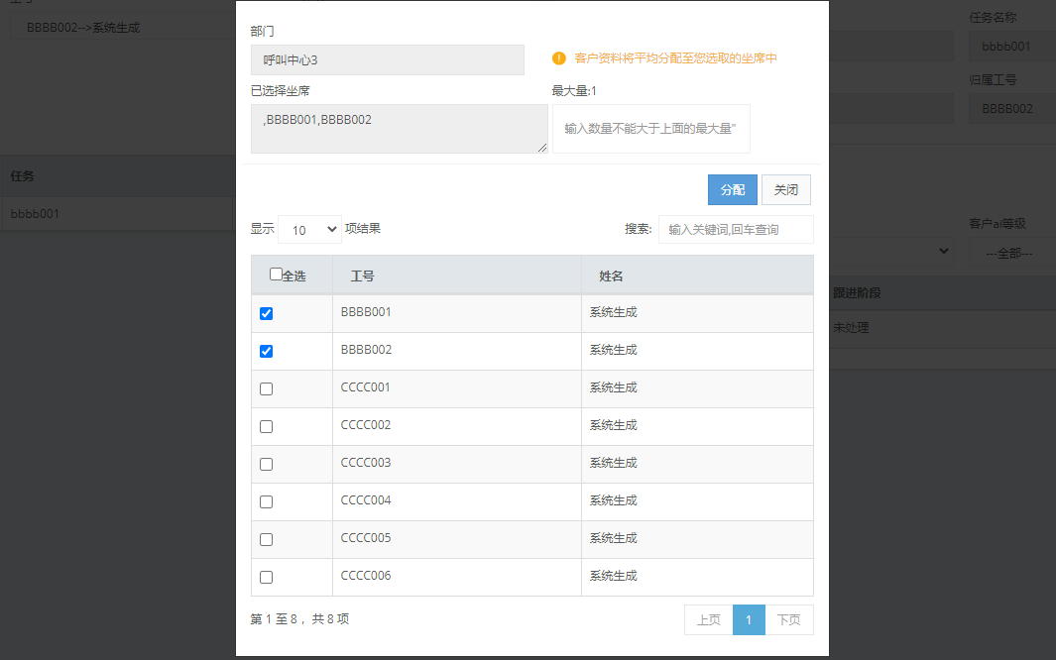Check the CCCC005 row checkbox
1056x660 pixels.
[266, 539]
